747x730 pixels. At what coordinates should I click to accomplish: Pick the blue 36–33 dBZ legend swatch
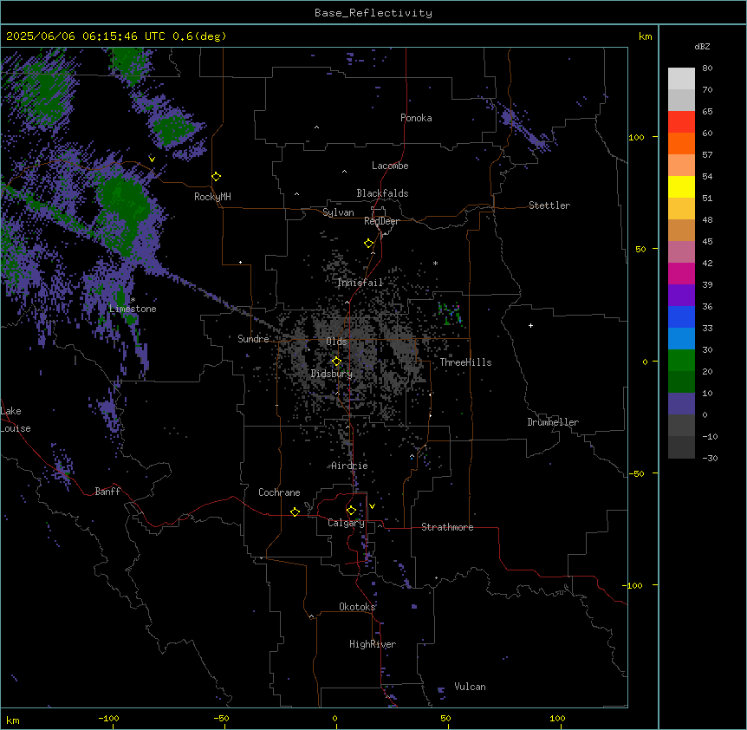681,316
